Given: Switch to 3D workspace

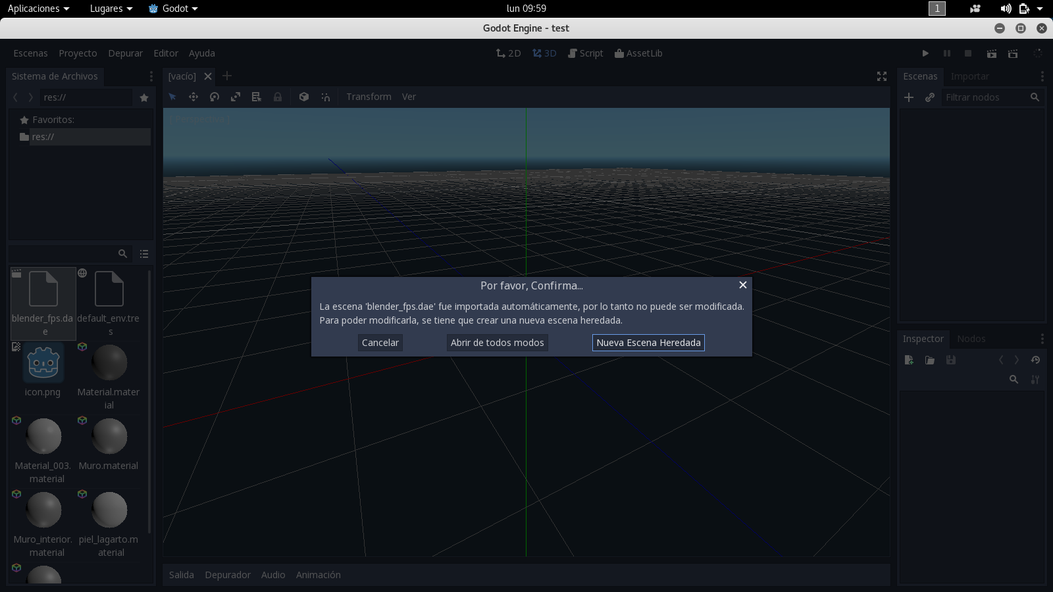Looking at the screenshot, I should tap(544, 53).
